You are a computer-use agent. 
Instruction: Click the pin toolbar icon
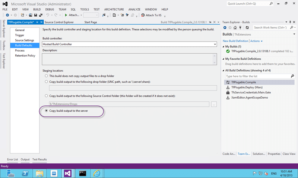(x=127, y=15)
